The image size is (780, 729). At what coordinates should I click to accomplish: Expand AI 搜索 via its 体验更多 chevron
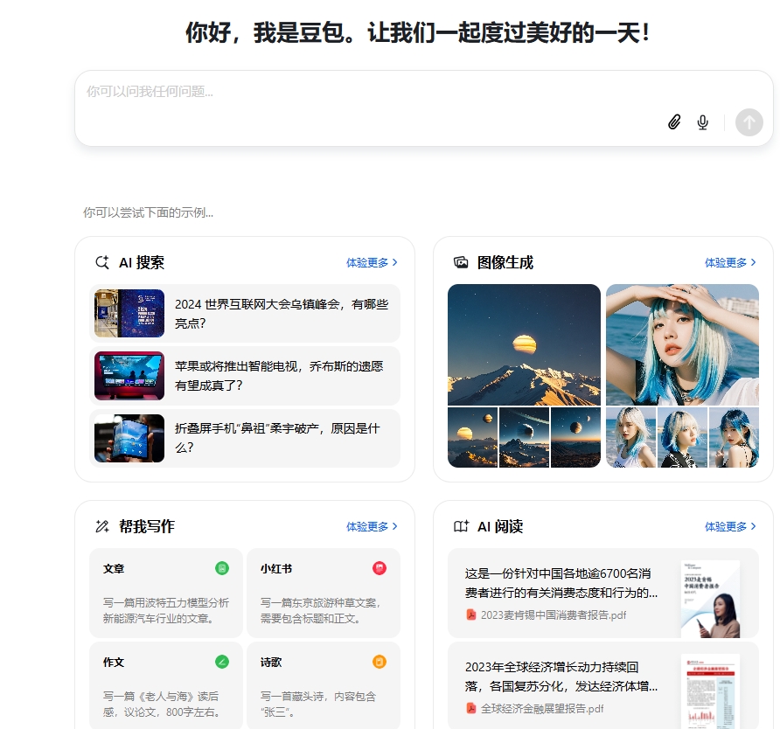(x=372, y=261)
